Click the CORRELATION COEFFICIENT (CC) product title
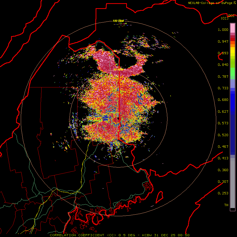237x237 pixels. point(83,235)
